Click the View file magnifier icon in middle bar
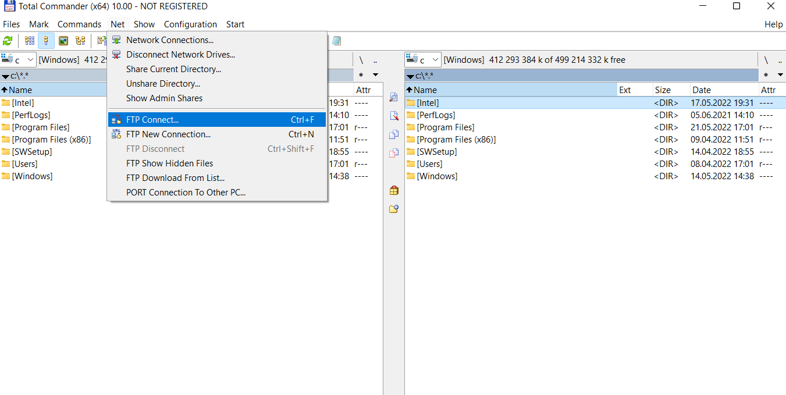 pos(394,97)
